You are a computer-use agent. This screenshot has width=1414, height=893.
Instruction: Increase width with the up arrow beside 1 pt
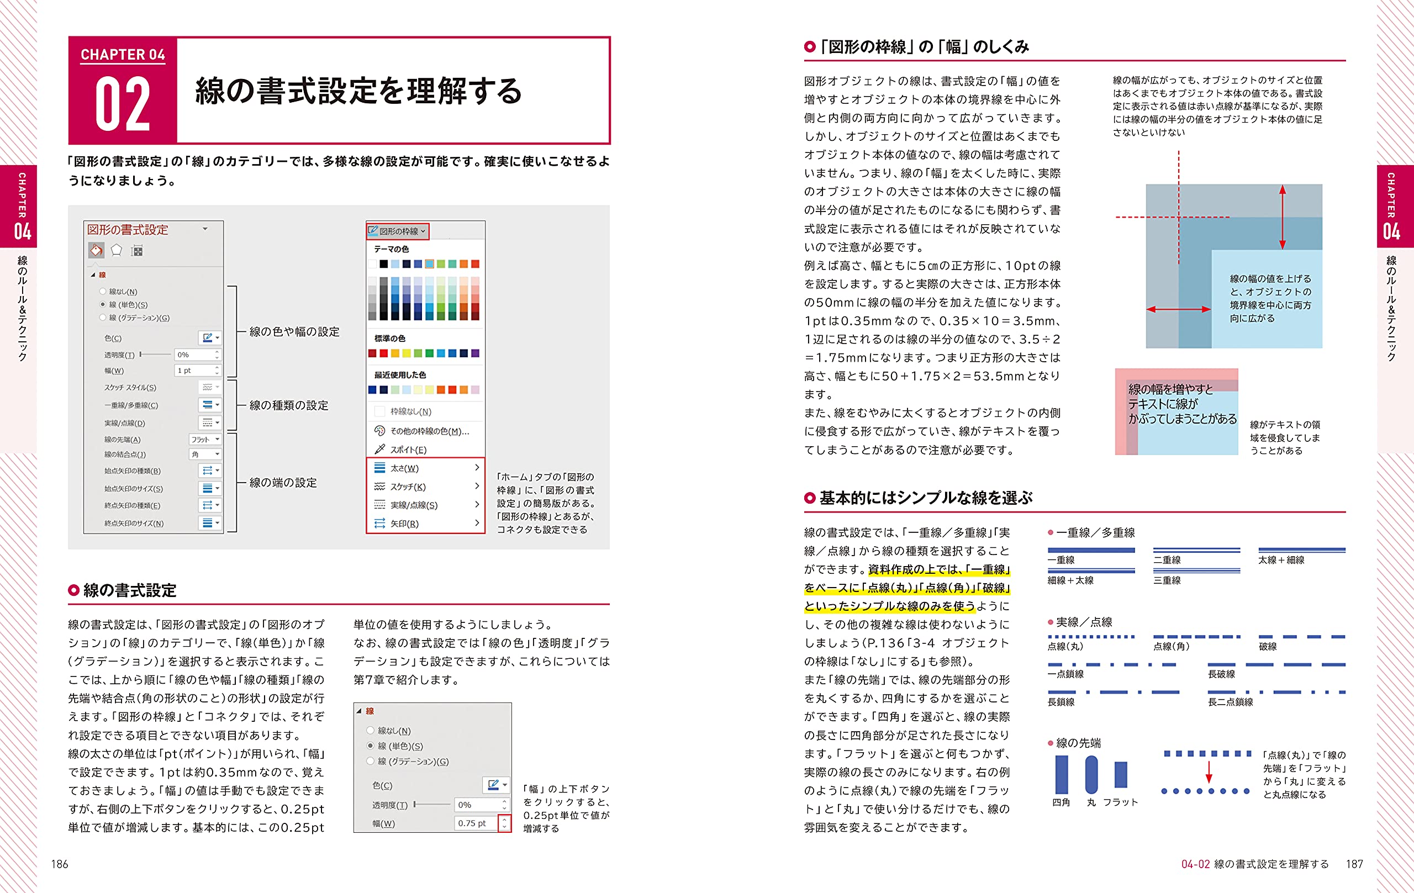click(x=217, y=368)
